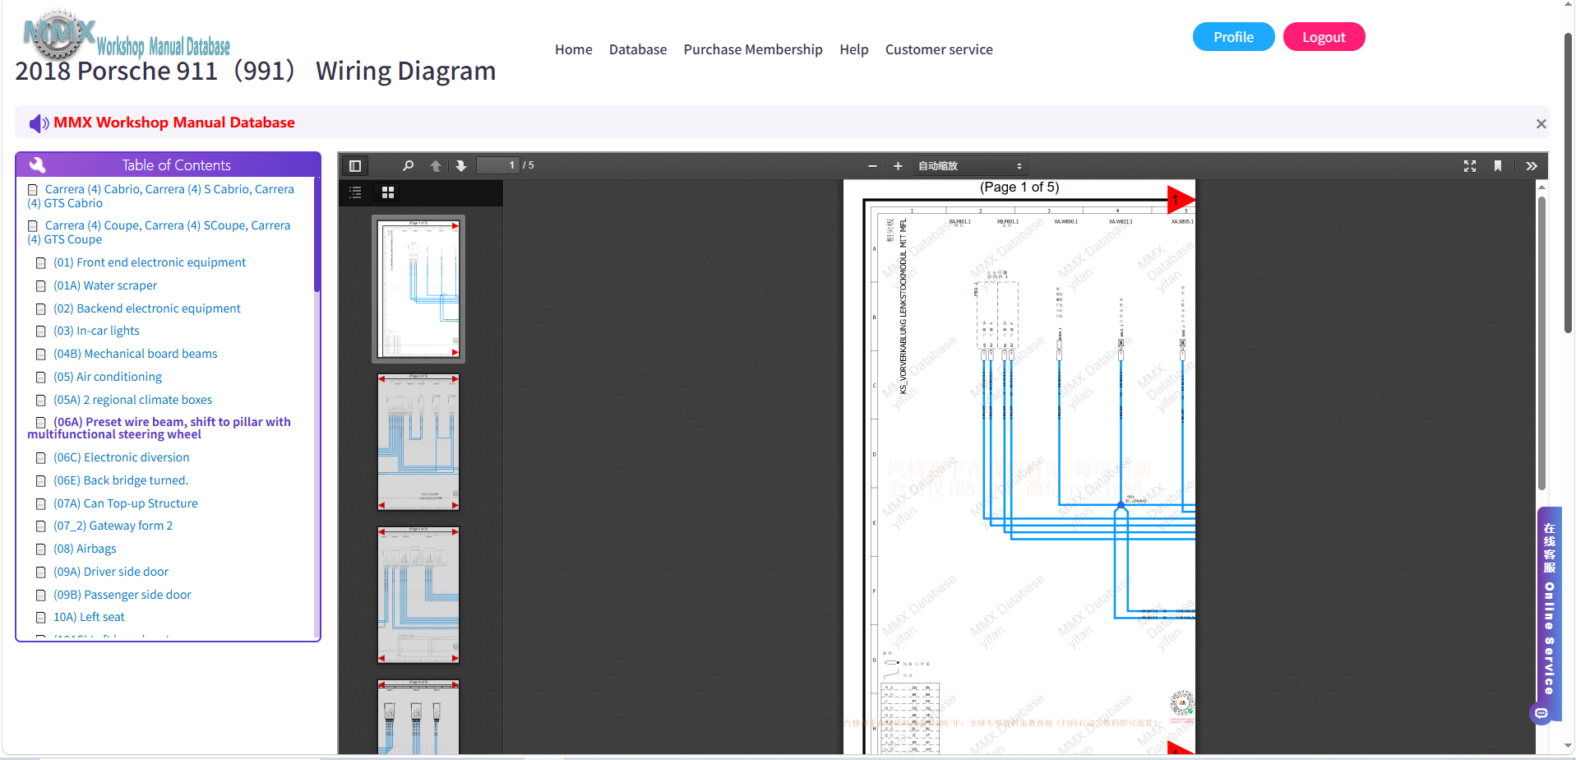Select page 2 thumbnail

pyautogui.click(x=418, y=442)
